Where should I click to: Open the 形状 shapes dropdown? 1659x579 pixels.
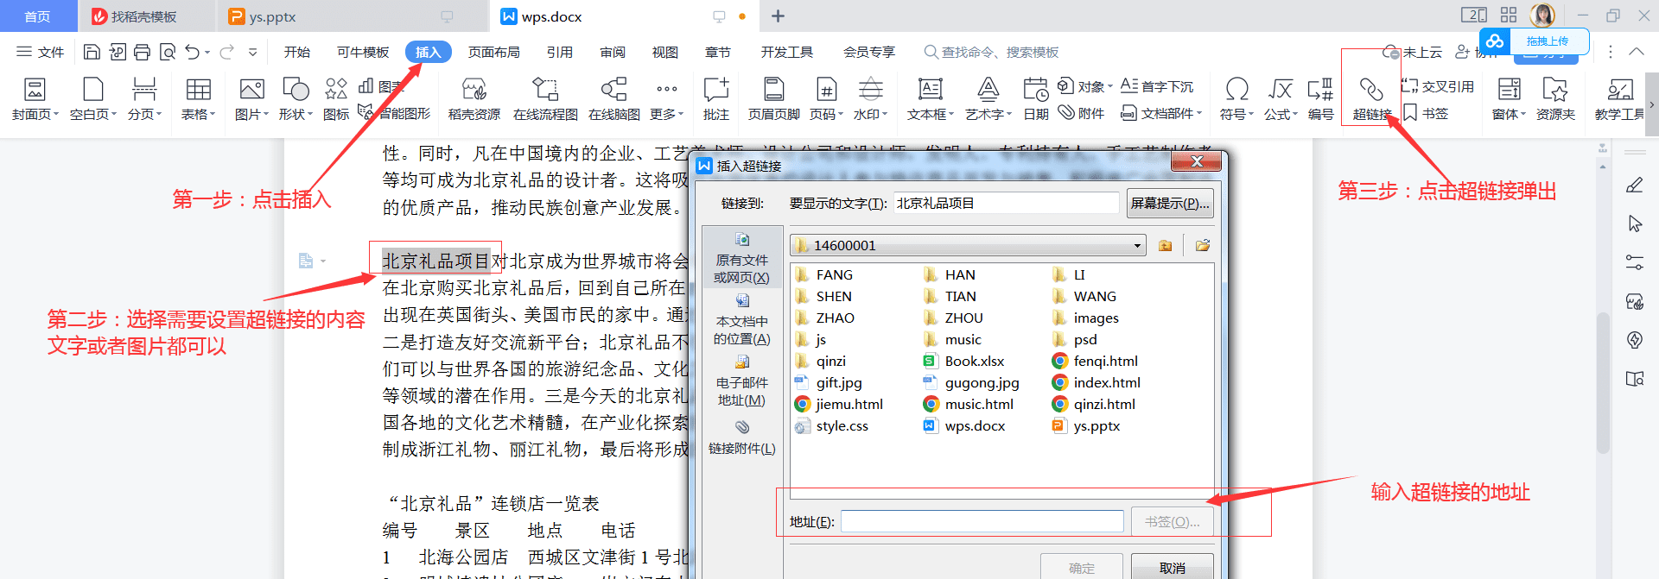(296, 98)
